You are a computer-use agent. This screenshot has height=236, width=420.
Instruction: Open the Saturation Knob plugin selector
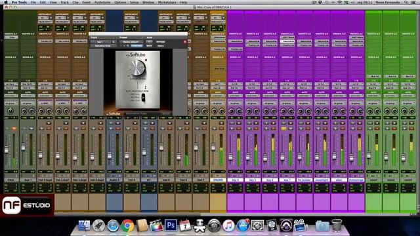point(104,46)
